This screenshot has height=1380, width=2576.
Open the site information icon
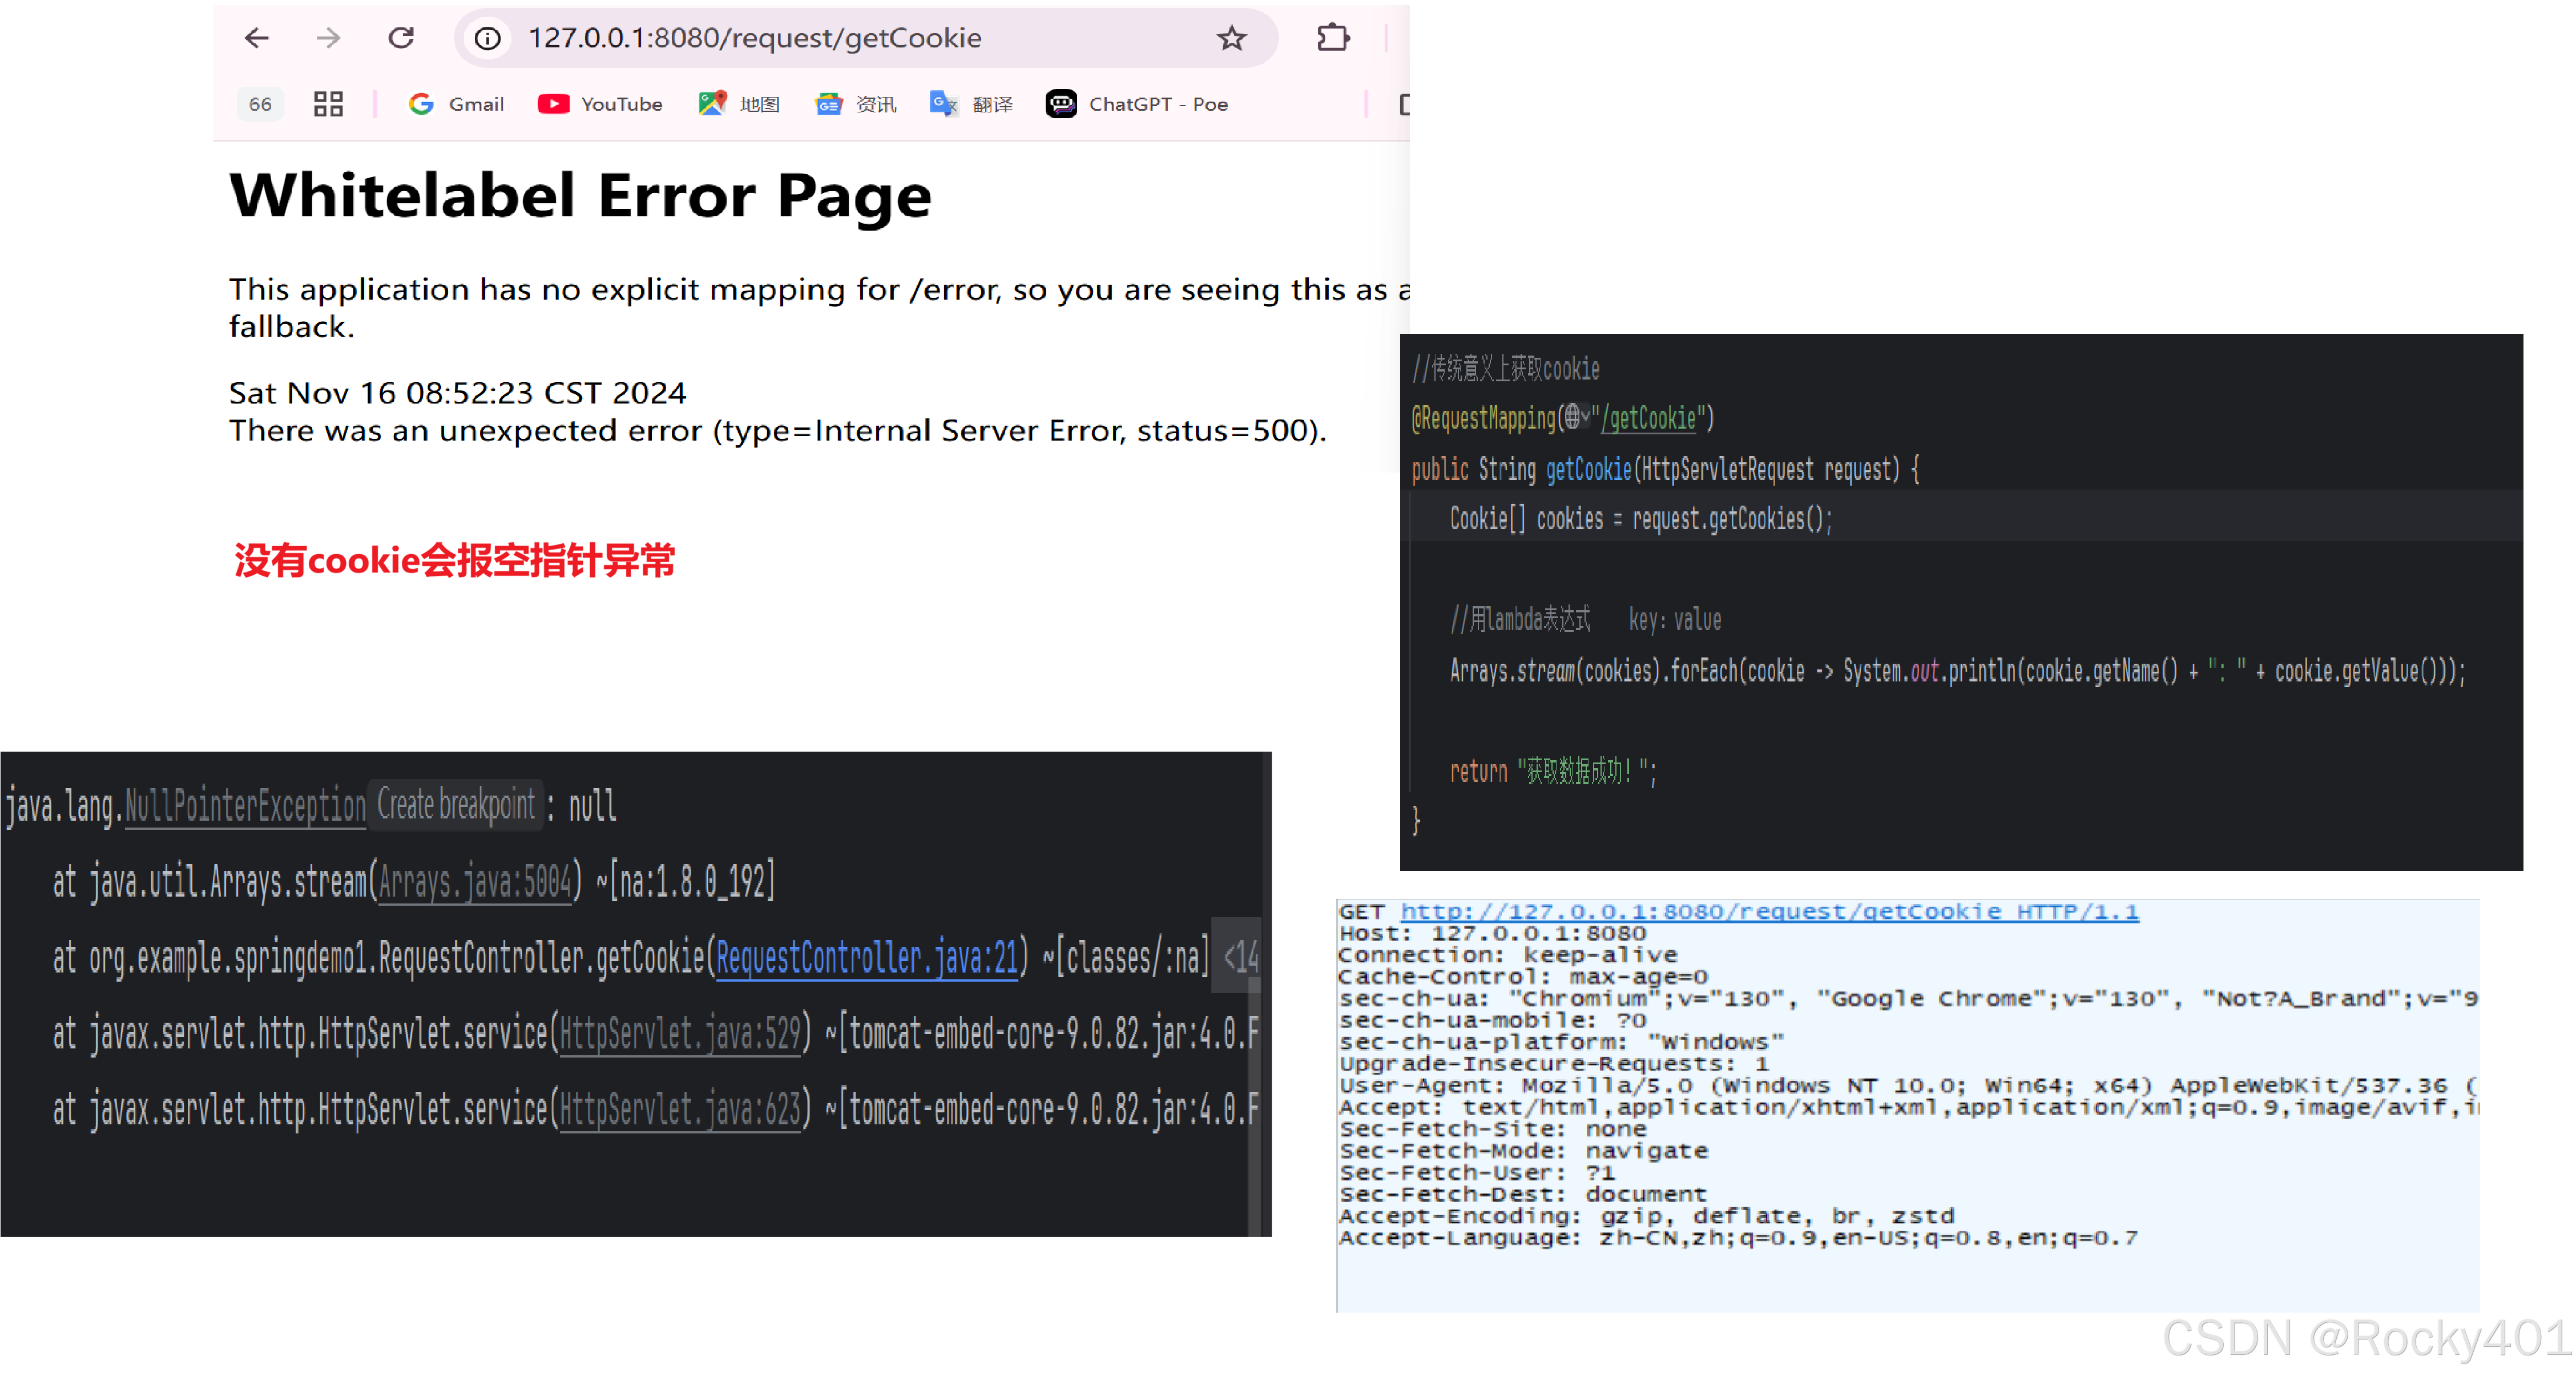487,39
